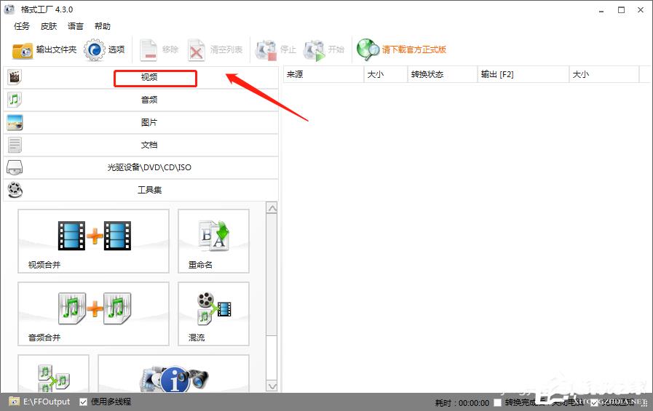Maximize the Format Factory window
The width and height of the screenshot is (653, 411).
[x=621, y=10]
